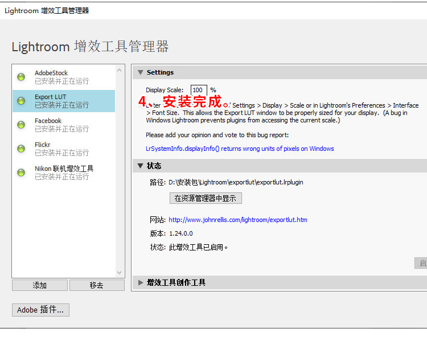Click the green status dot beside Facebook
The height and width of the screenshot is (341, 427).
tap(21, 125)
